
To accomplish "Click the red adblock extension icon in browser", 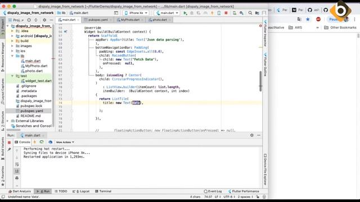I will coord(318,19).
